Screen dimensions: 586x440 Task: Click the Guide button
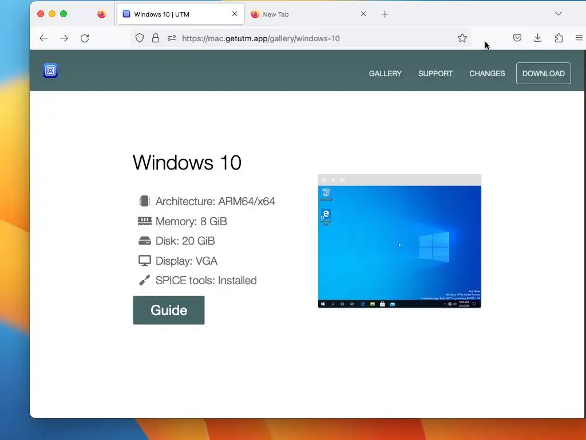[169, 310]
